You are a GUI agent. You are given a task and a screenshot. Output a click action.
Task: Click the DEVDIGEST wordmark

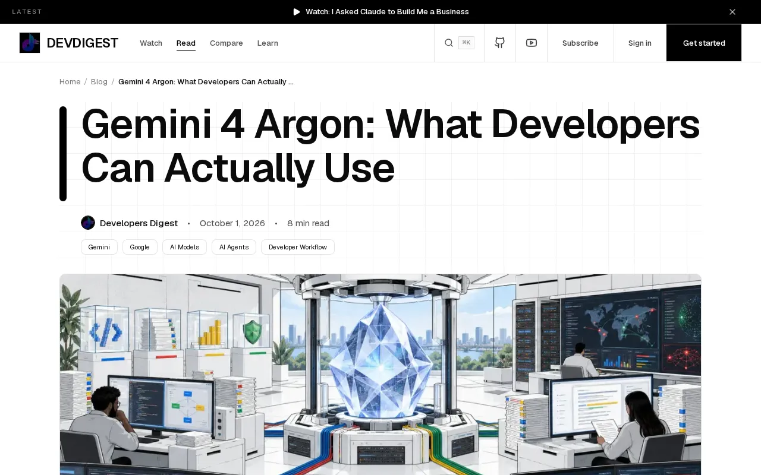[83, 43]
